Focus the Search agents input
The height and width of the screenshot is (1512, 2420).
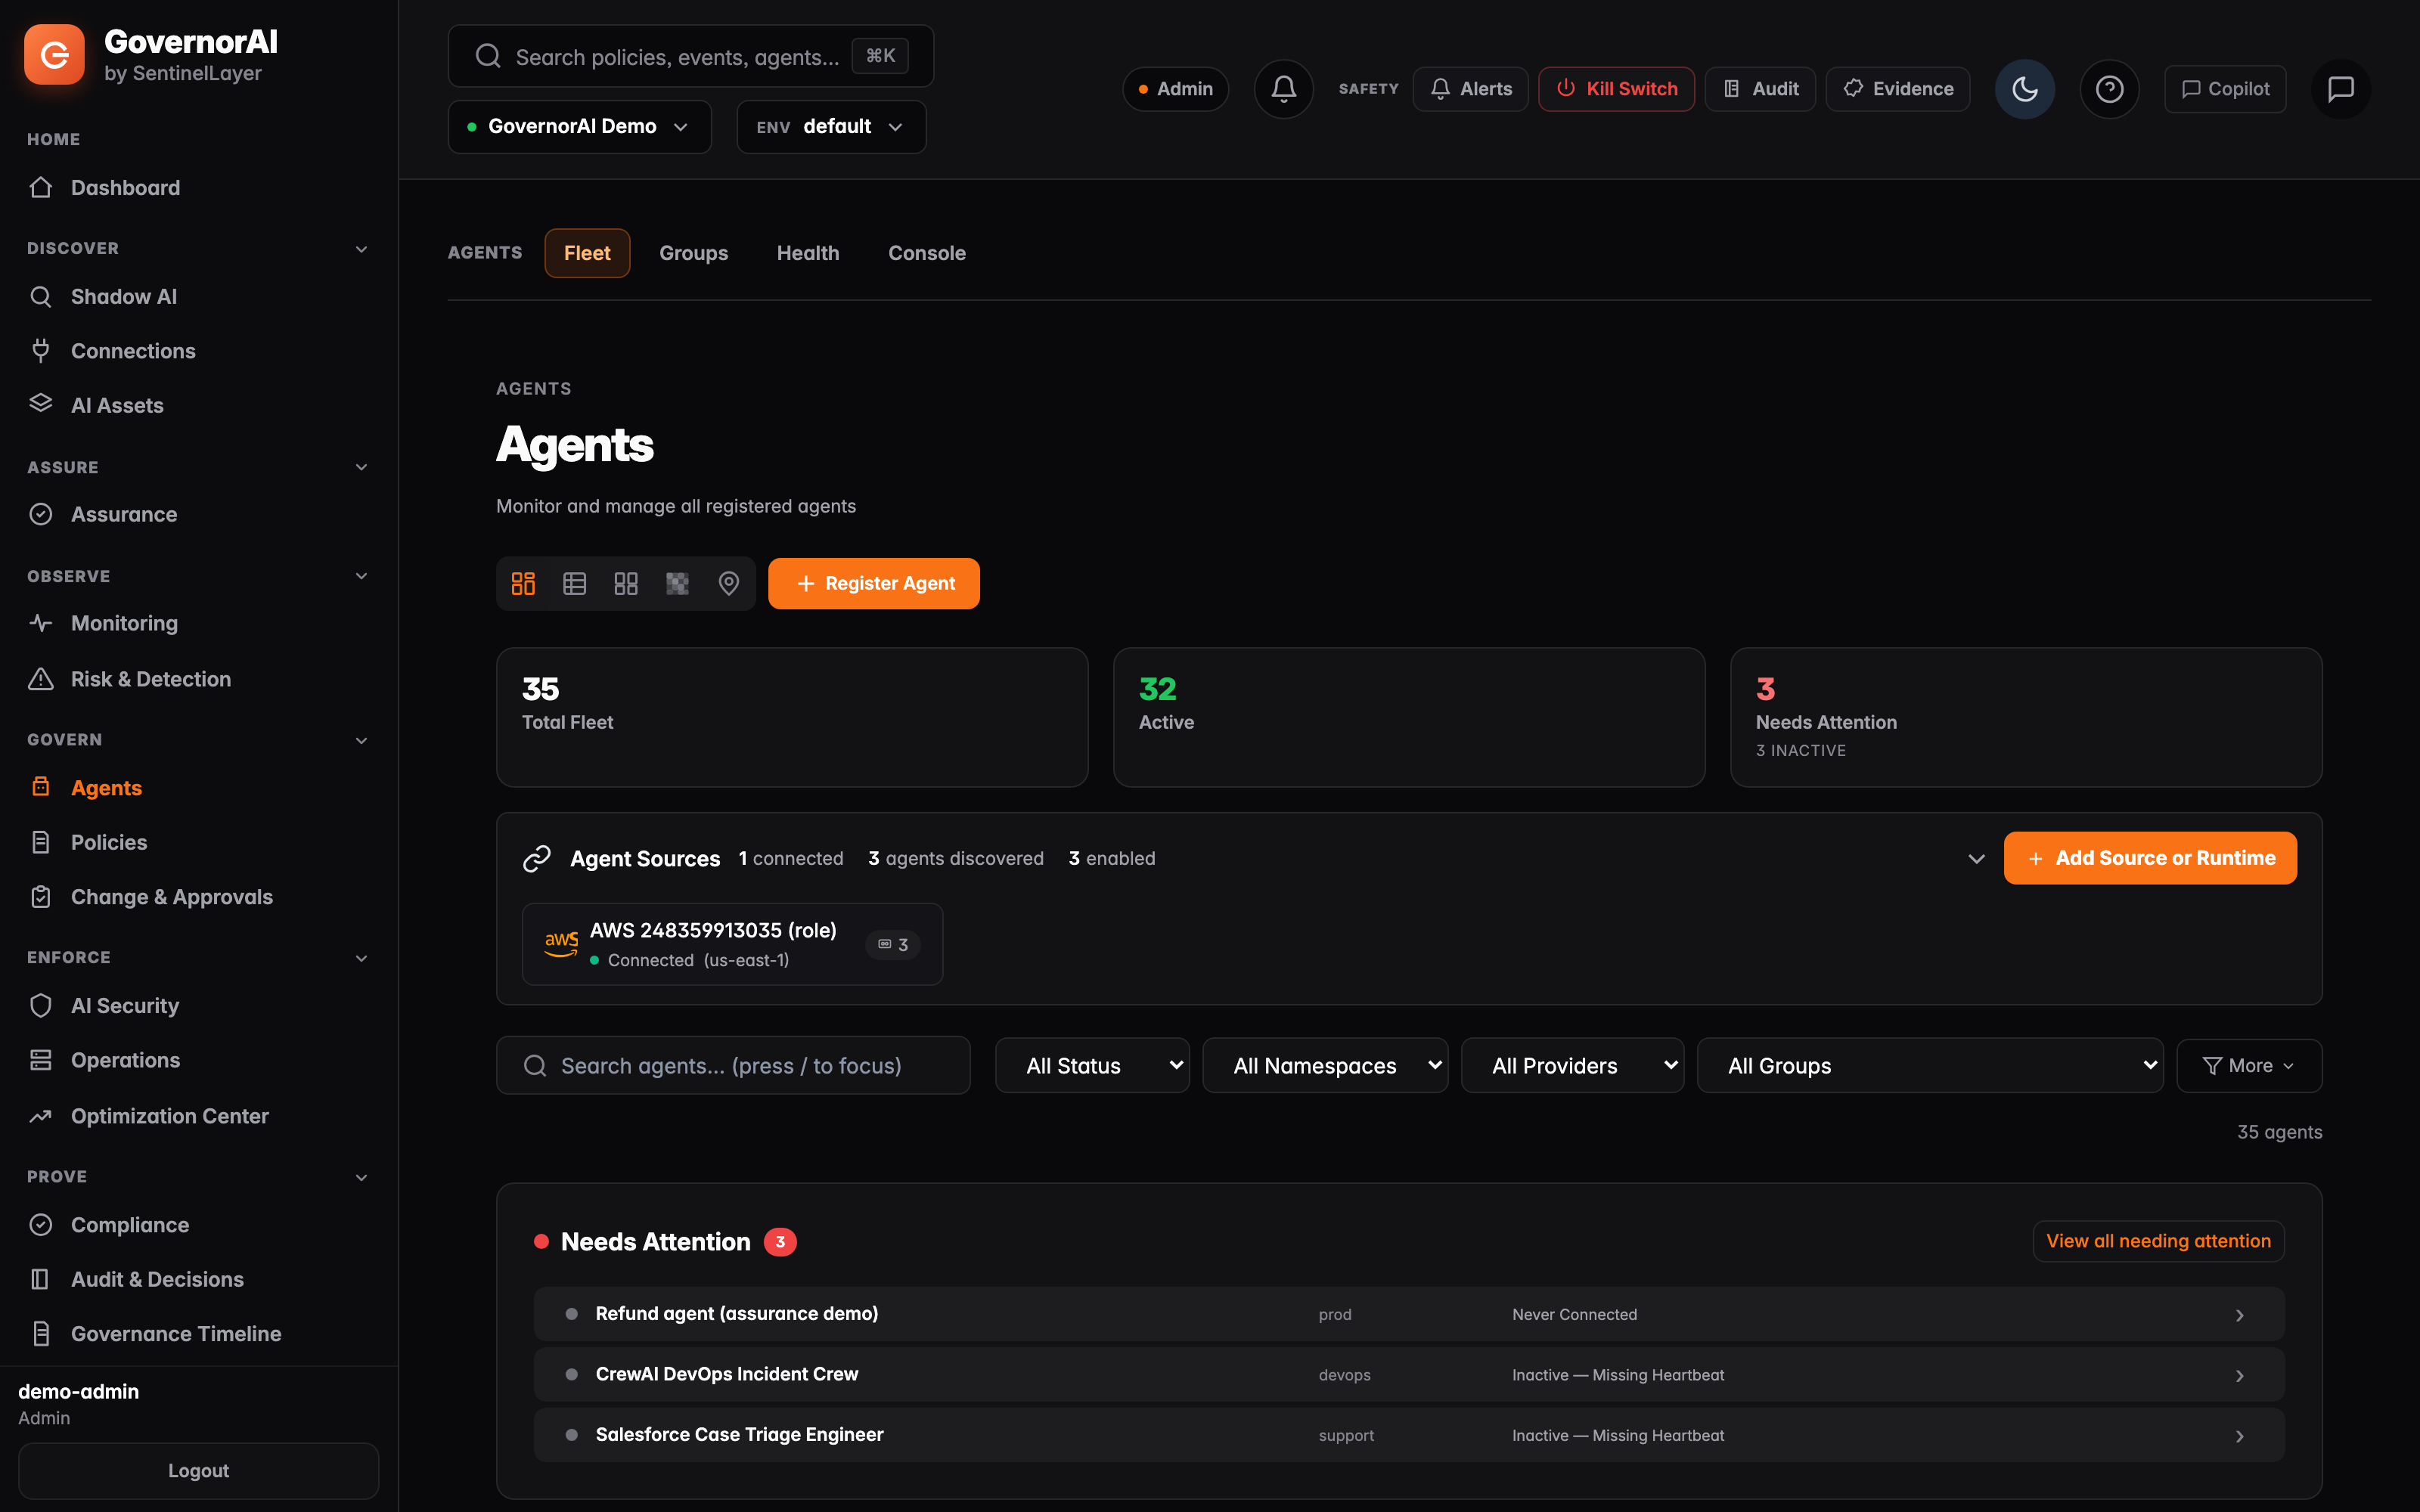tap(733, 1066)
